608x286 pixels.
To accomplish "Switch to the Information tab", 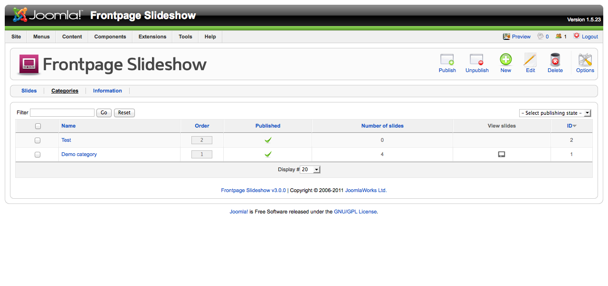I will click(107, 91).
